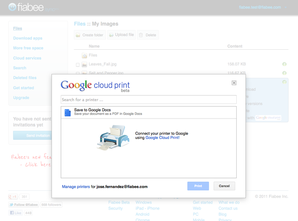Click the fiabee logo in header
298x221 pixels.
click(26, 7)
